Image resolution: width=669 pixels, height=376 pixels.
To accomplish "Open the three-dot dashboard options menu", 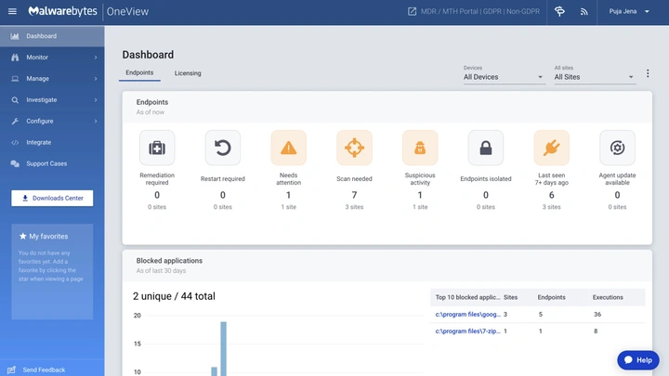I will pyautogui.click(x=647, y=74).
